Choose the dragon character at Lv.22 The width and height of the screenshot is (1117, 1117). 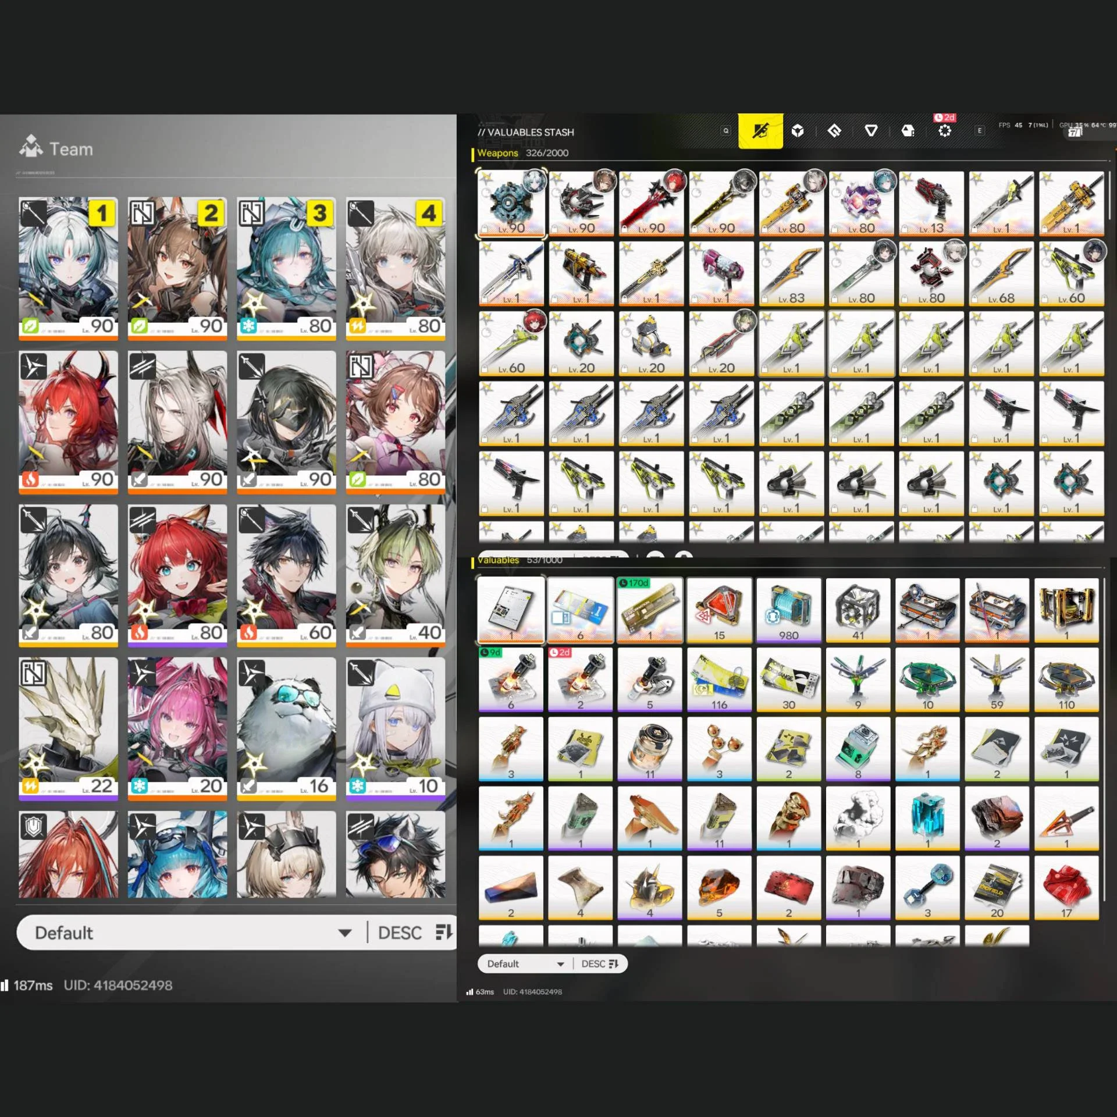(68, 729)
